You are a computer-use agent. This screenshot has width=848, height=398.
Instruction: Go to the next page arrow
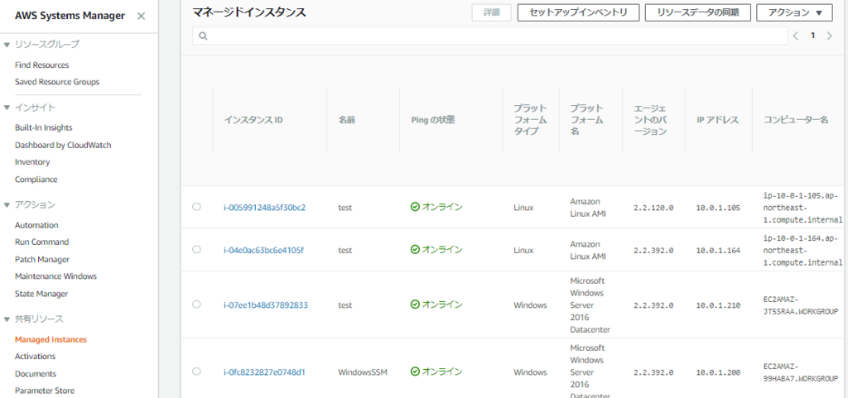830,36
